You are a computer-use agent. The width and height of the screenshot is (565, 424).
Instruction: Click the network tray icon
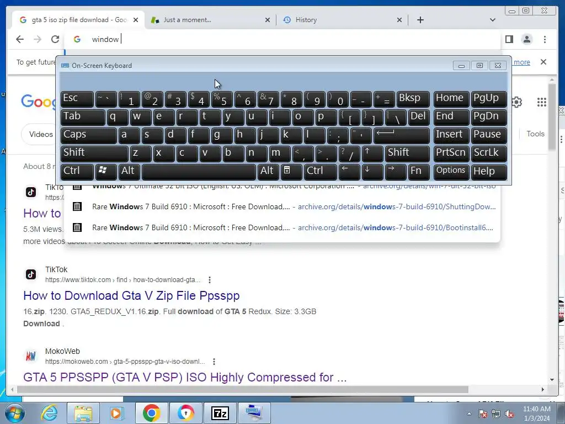point(496,414)
